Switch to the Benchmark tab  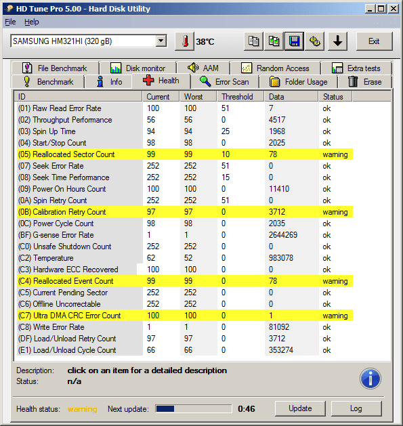(48, 81)
